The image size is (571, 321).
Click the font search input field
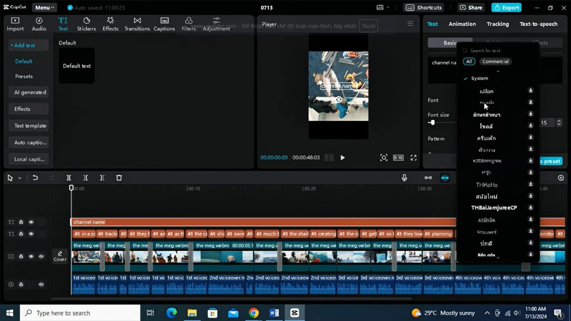[495, 50]
